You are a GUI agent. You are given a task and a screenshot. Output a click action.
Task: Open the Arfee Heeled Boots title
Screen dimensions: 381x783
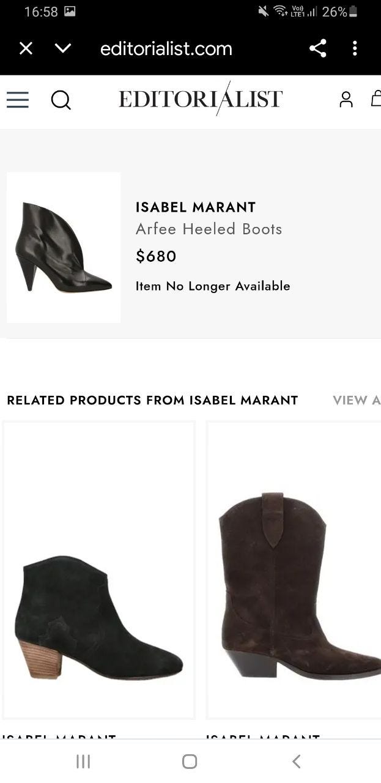[209, 229]
